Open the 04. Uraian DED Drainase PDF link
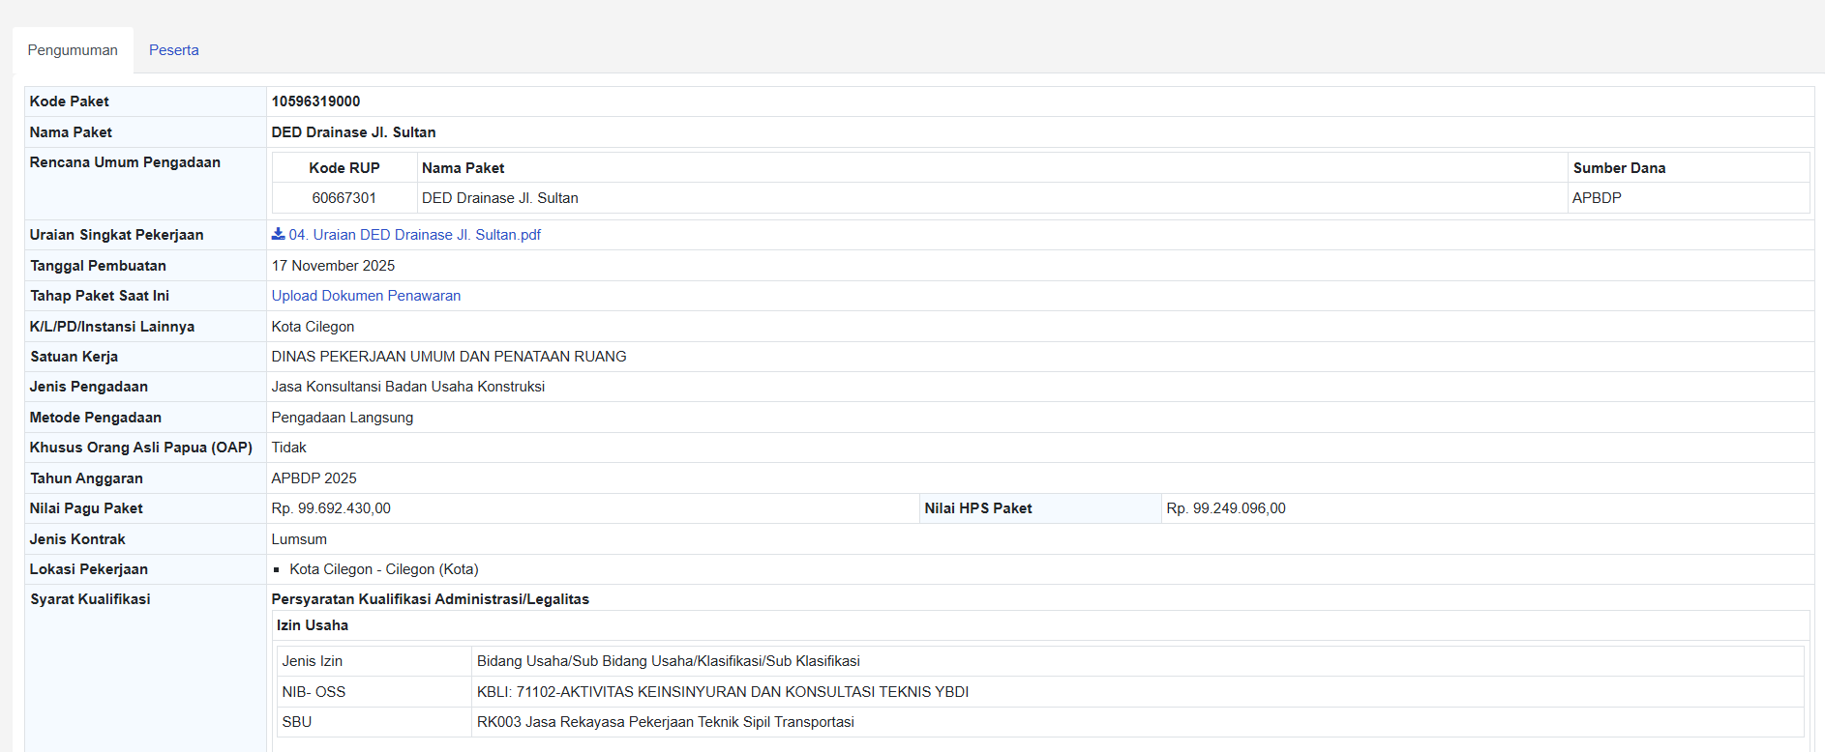The image size is (1825, 752). point(414,235)
